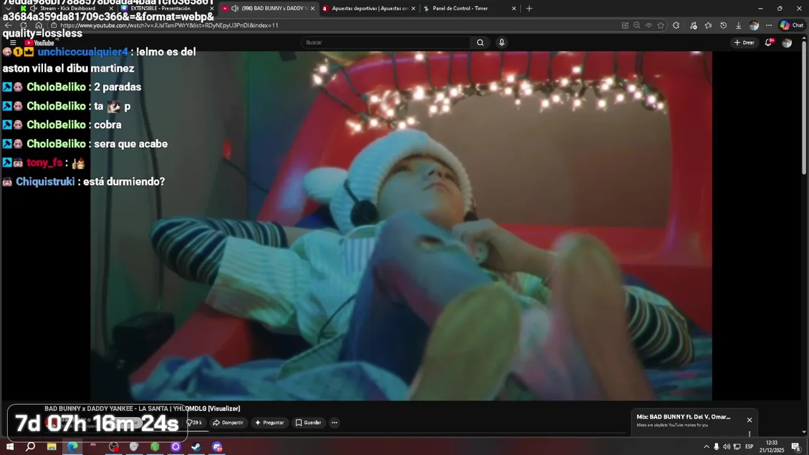
Task: Click Microsoft Edge taskbar icon
Action: [73, 447]
